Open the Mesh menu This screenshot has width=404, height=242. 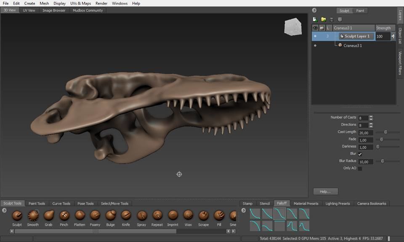pos(44,3)
